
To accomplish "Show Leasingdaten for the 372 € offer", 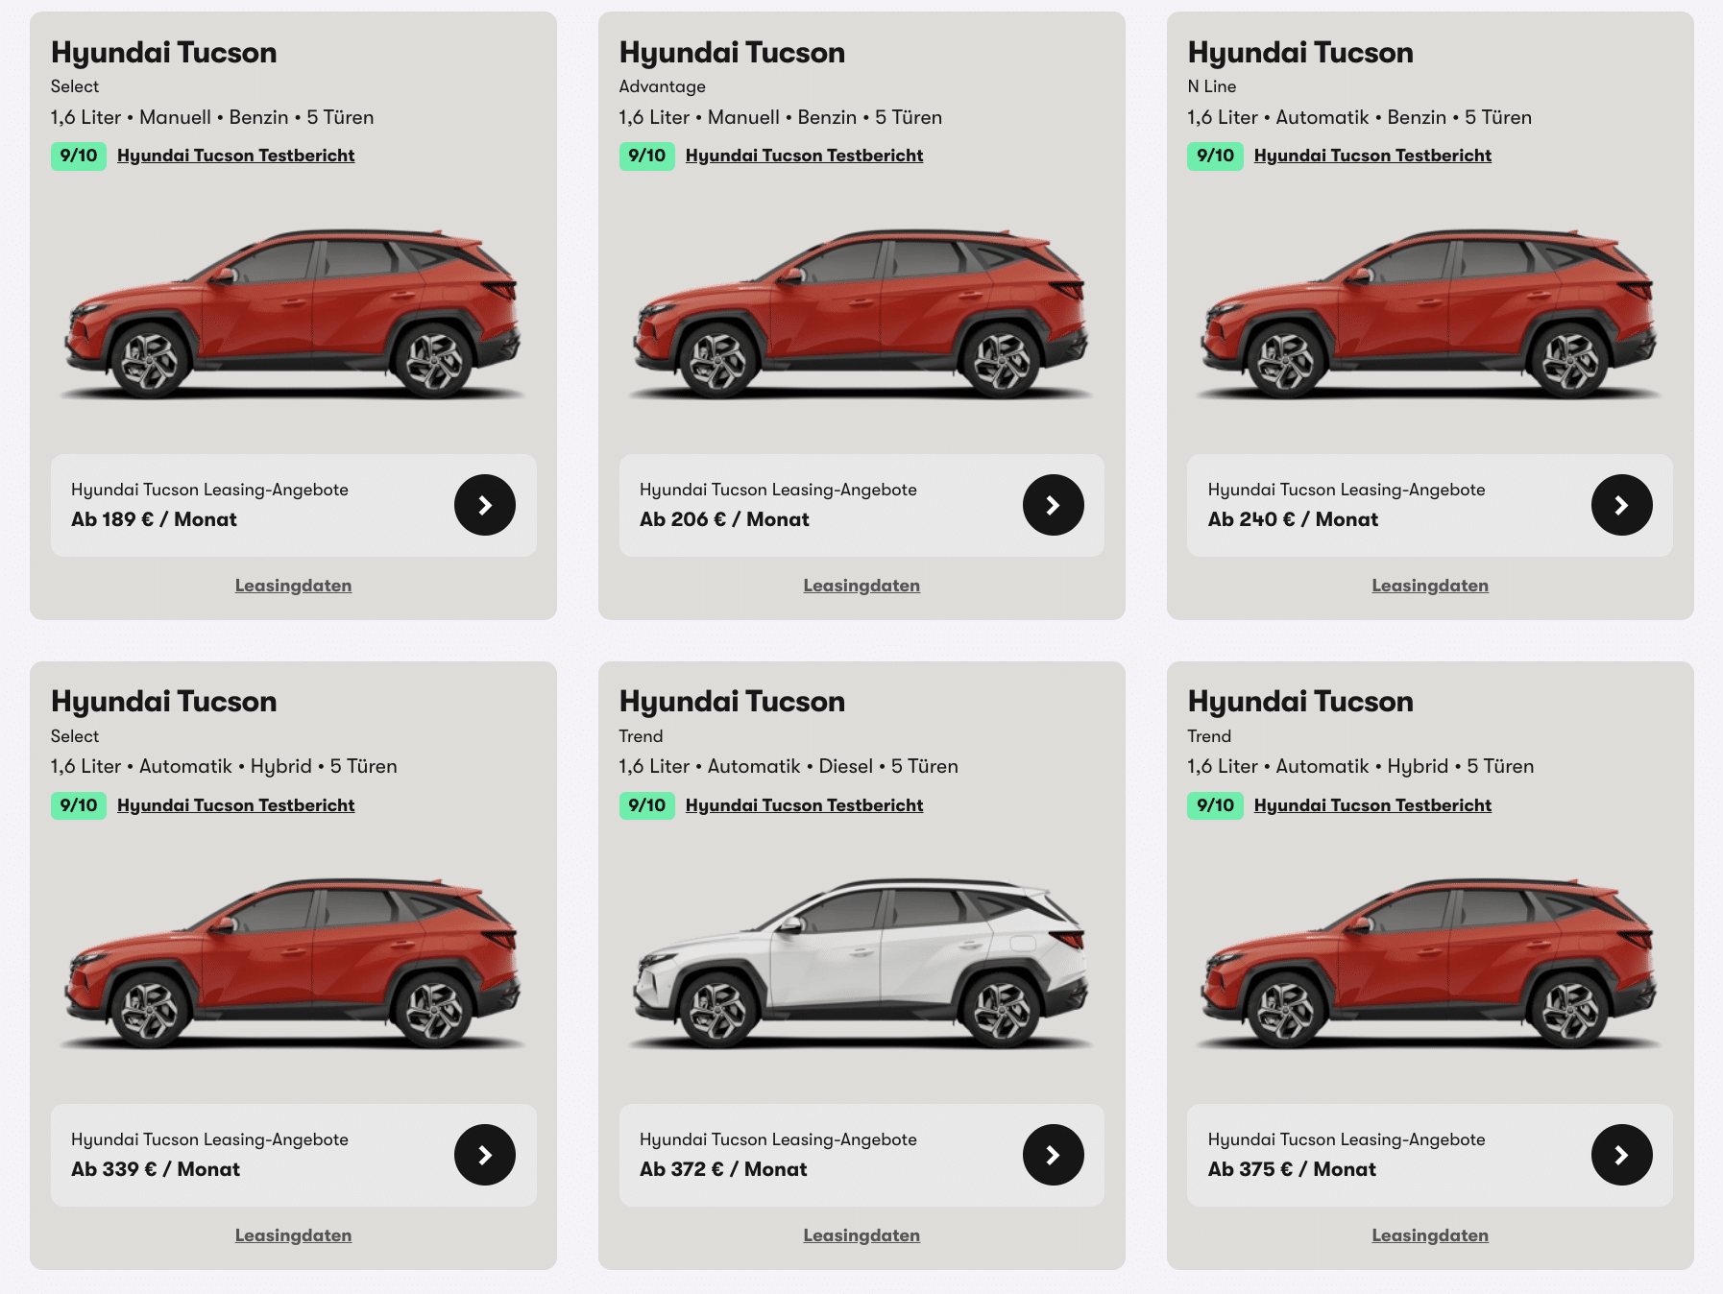I will 861,1235.
